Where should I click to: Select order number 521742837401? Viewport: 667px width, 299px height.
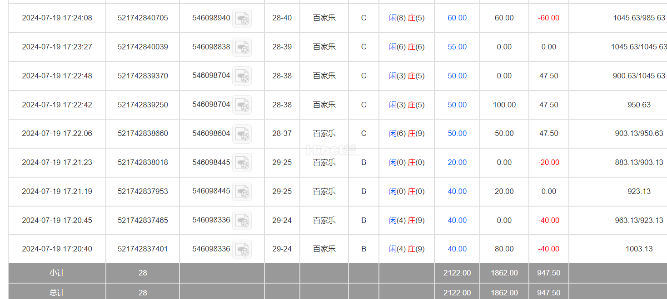pos(143,249)
